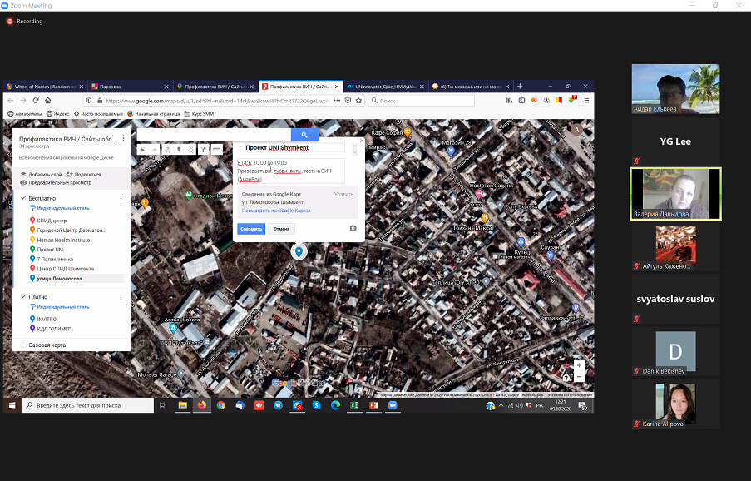Select Валерия Давыдова video thumbnail in Zoom
Viewport: 751px width, 481px height.
(675, 194)
